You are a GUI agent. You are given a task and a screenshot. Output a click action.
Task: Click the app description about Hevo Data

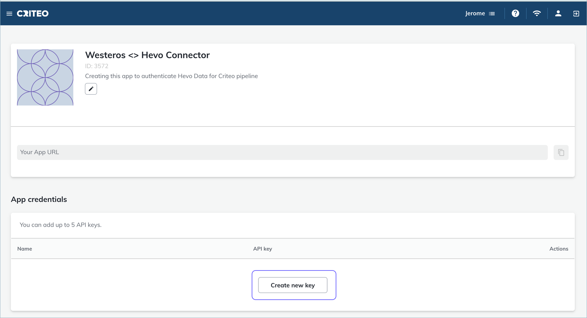tap(171, 76)
